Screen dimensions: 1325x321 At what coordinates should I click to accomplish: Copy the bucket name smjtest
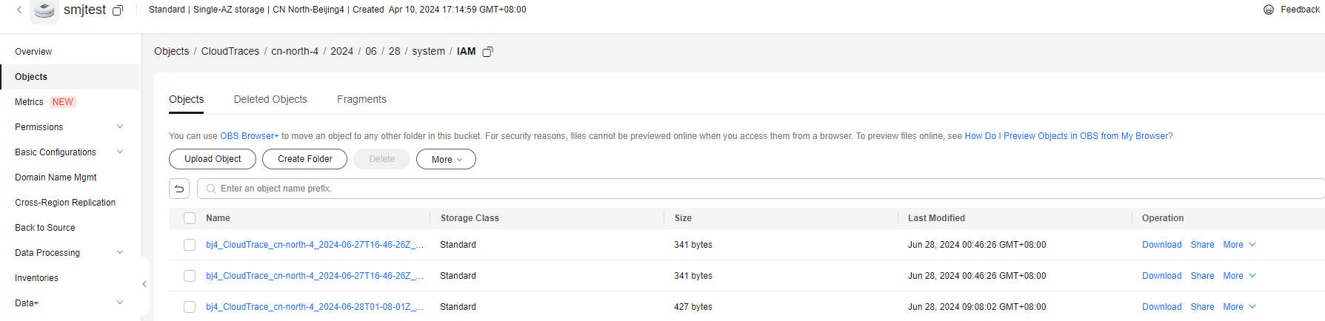[118, 10]
